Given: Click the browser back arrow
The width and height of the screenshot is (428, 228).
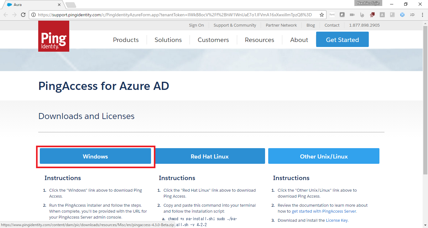Looking at the screenshot, I should [5, 14].
